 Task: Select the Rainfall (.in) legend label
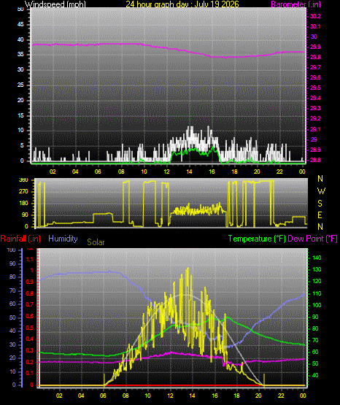tap(20, 239)
